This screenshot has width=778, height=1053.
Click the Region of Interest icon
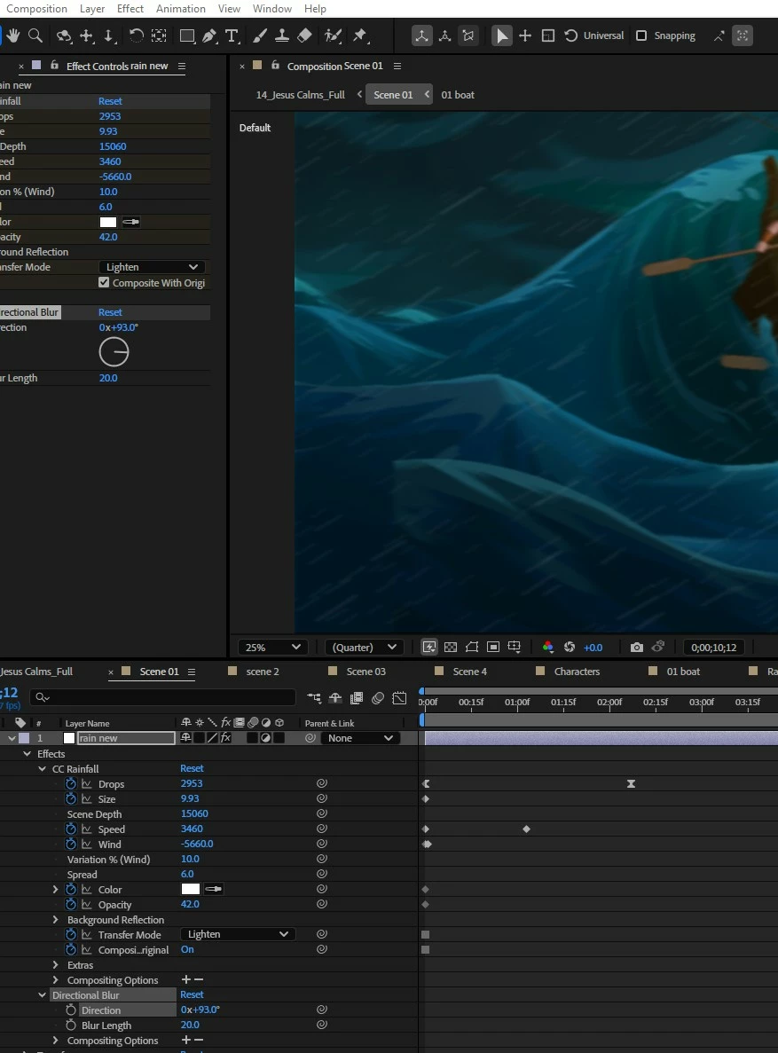pyautogui.click(x=493, y=647)
